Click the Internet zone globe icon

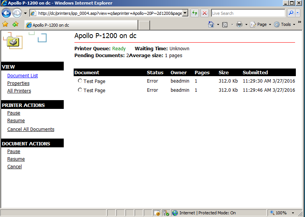[175, 213]
